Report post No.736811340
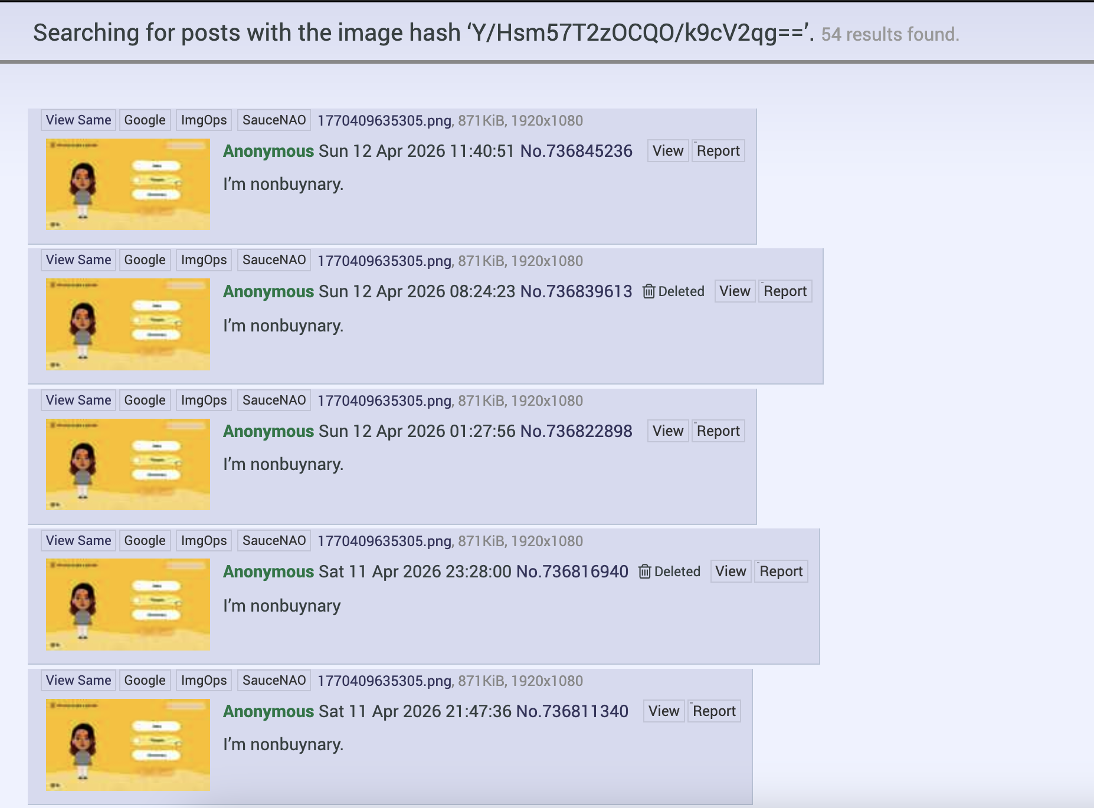Image resolution: width=1094 pixels, height=808 pixels. [x=714, y=711]
